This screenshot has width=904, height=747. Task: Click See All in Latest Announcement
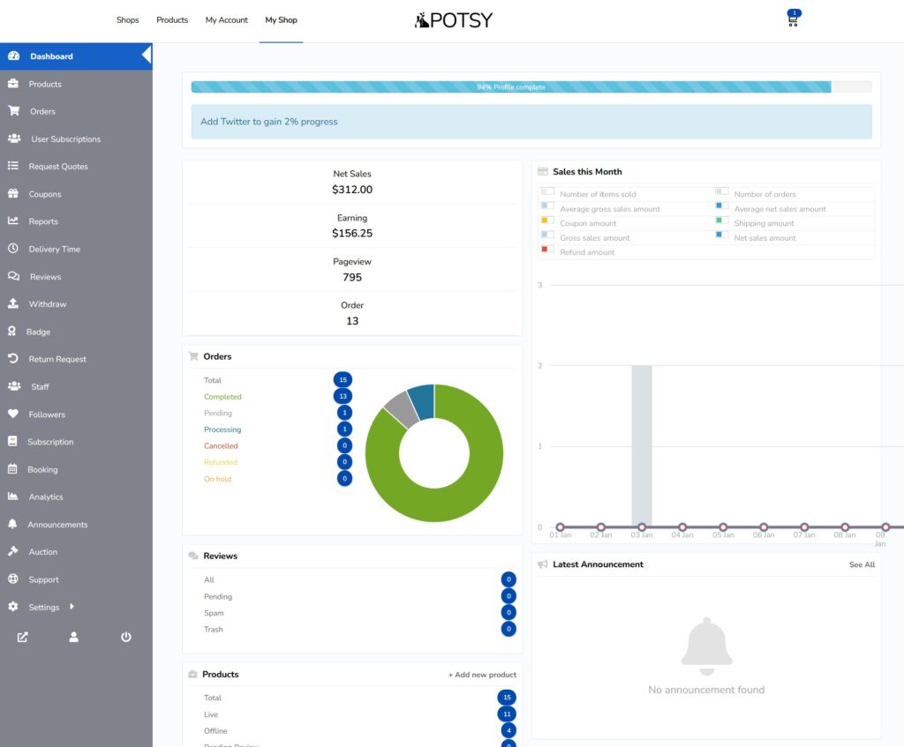click(x=862, y=564)
